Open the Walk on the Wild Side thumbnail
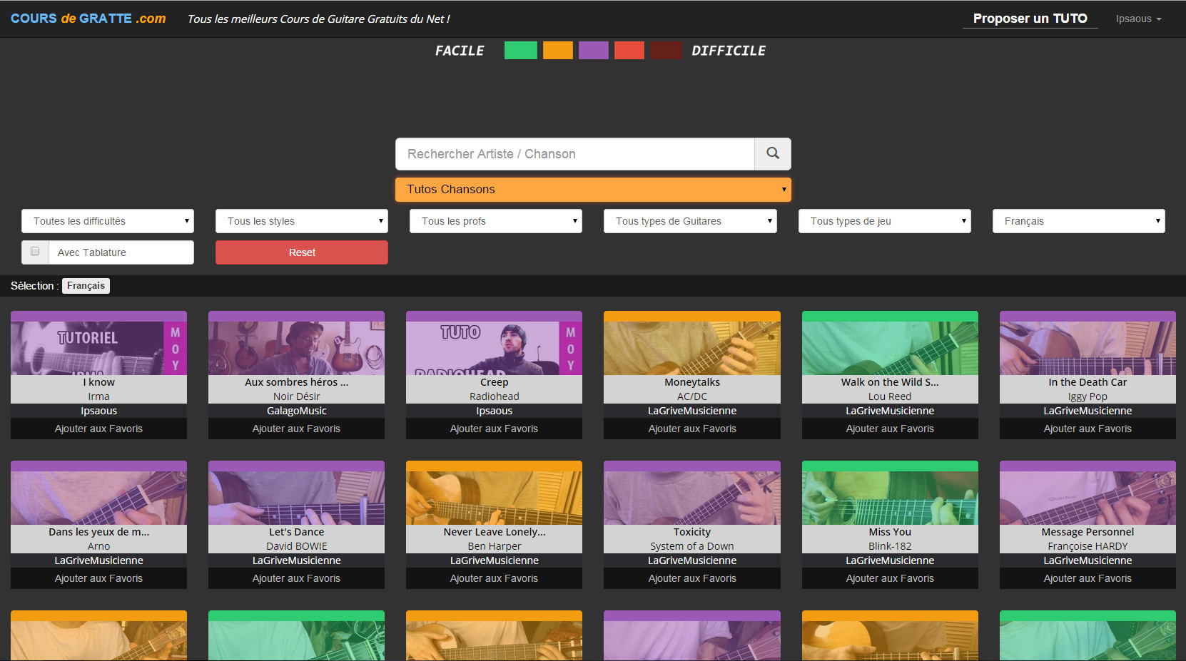This screenshot has width=1186, height=661. coord(890,348)
